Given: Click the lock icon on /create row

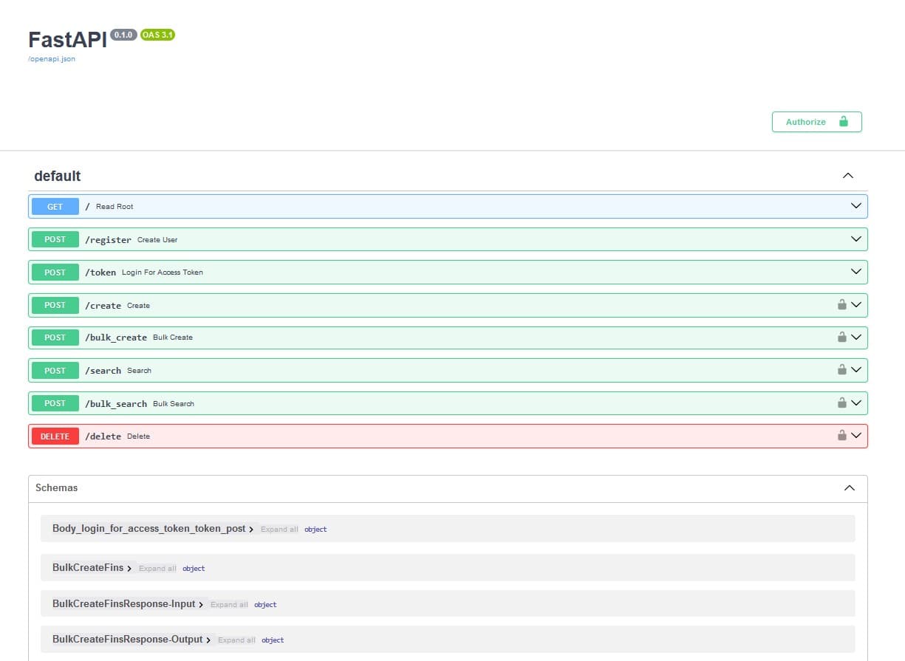Looking at the screenshot, I should [841, 304].
